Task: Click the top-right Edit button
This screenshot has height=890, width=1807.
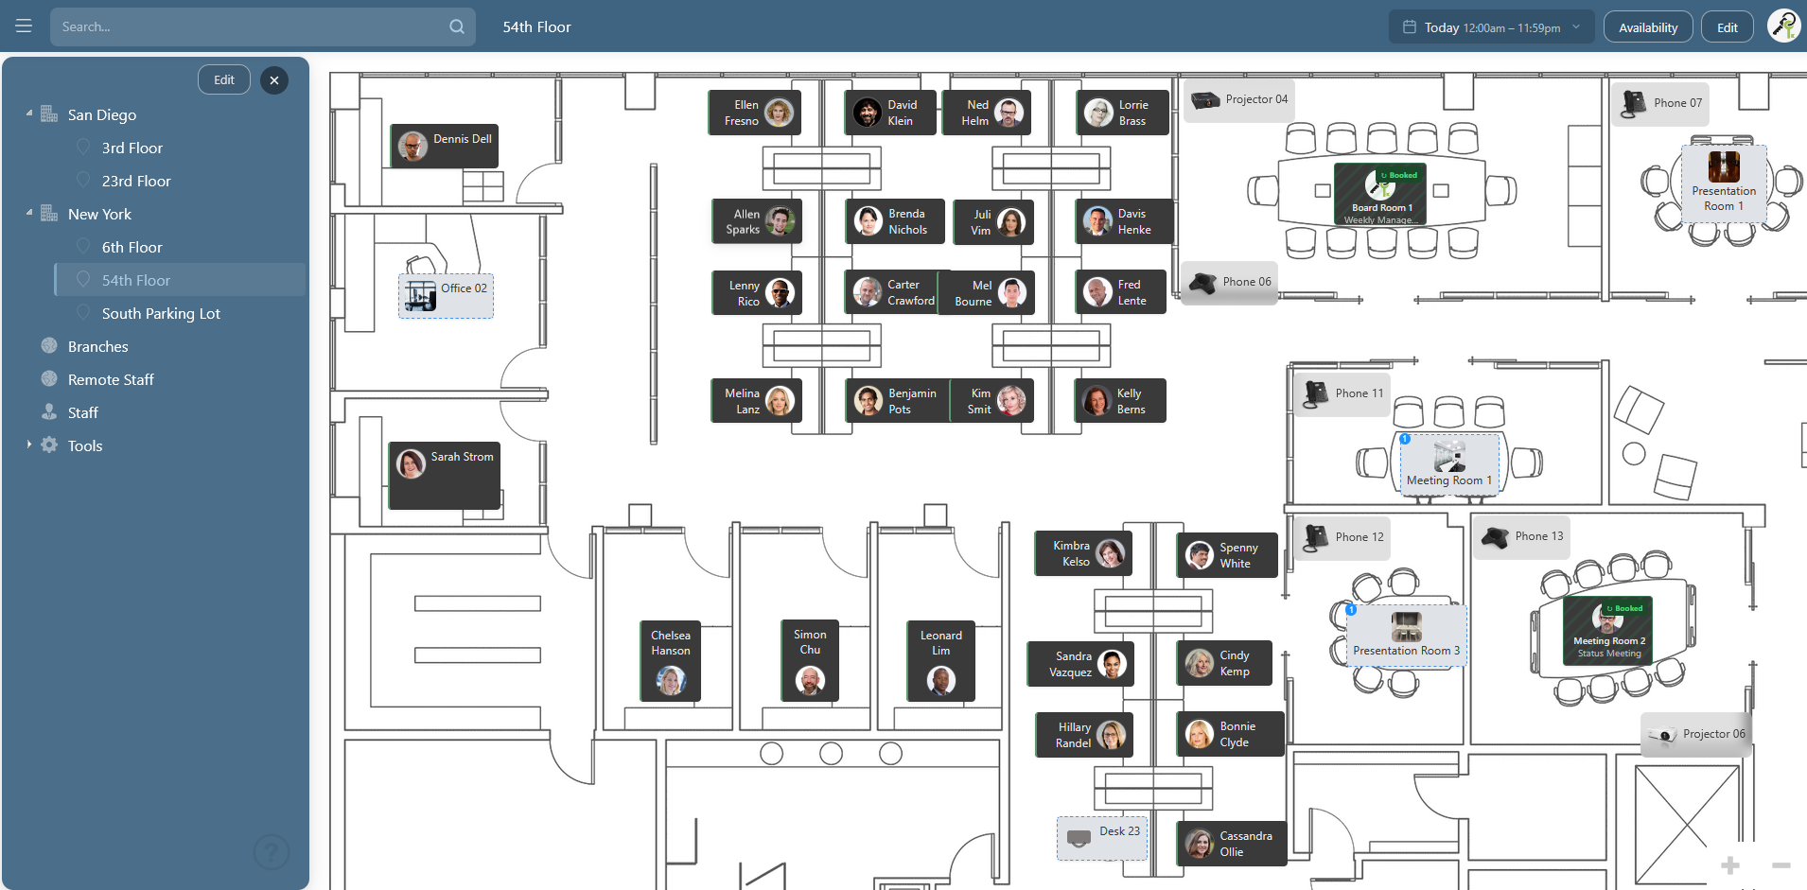Action: [x=1727, y=26]
